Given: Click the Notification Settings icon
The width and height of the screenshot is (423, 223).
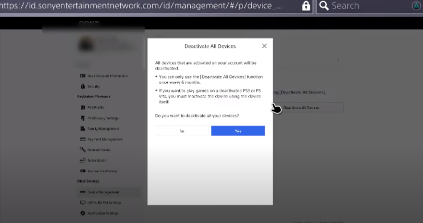Looking at the screenshot, I should 83,213.
